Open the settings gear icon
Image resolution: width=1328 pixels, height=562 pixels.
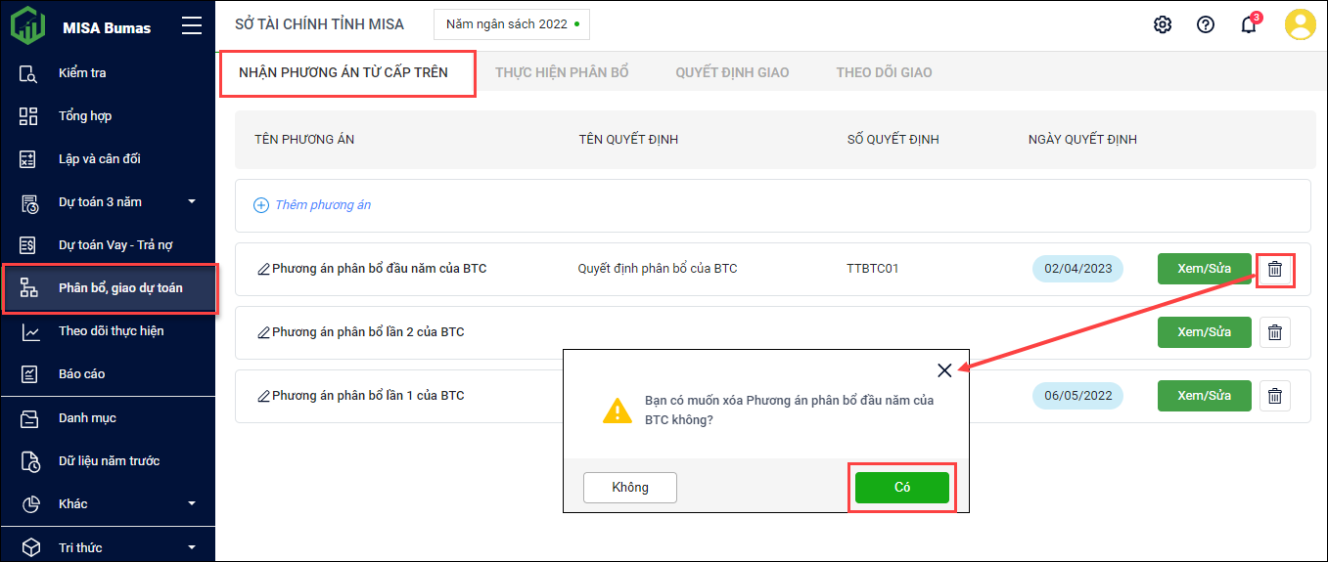point(1163,25)
